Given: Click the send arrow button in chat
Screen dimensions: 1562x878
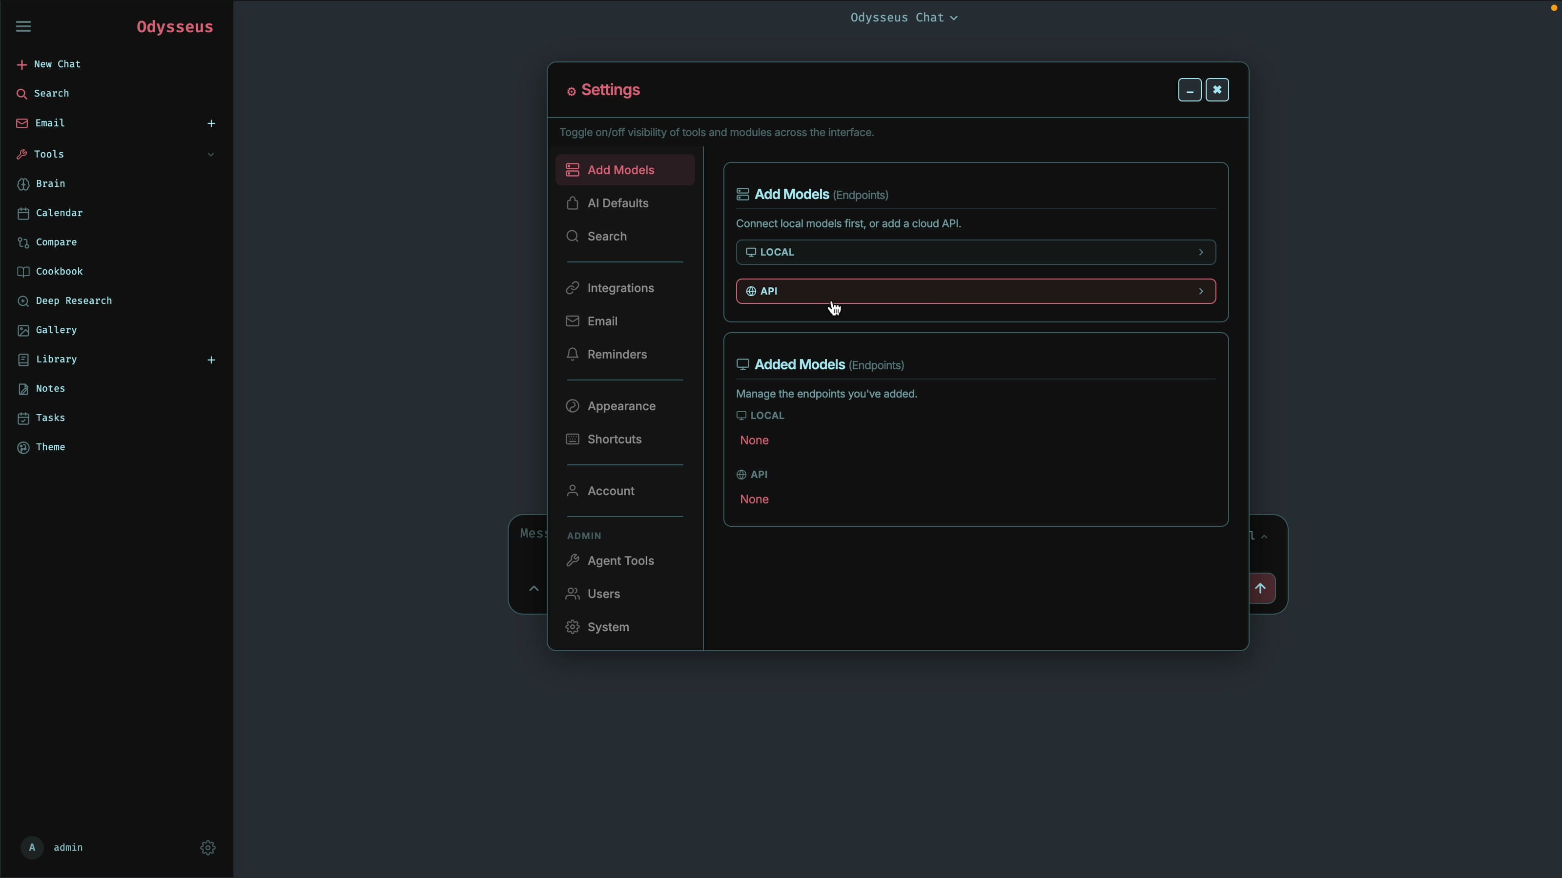Looking at the screenshot, I should [1261, 588].
